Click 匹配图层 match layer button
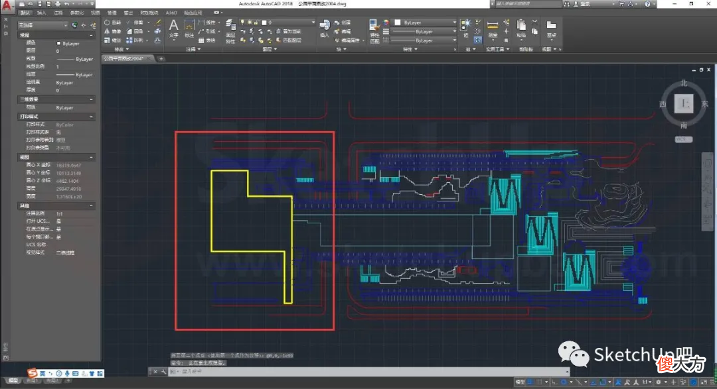Image resolution: width=717 pixels, height=389 pixels. [287, 40]
